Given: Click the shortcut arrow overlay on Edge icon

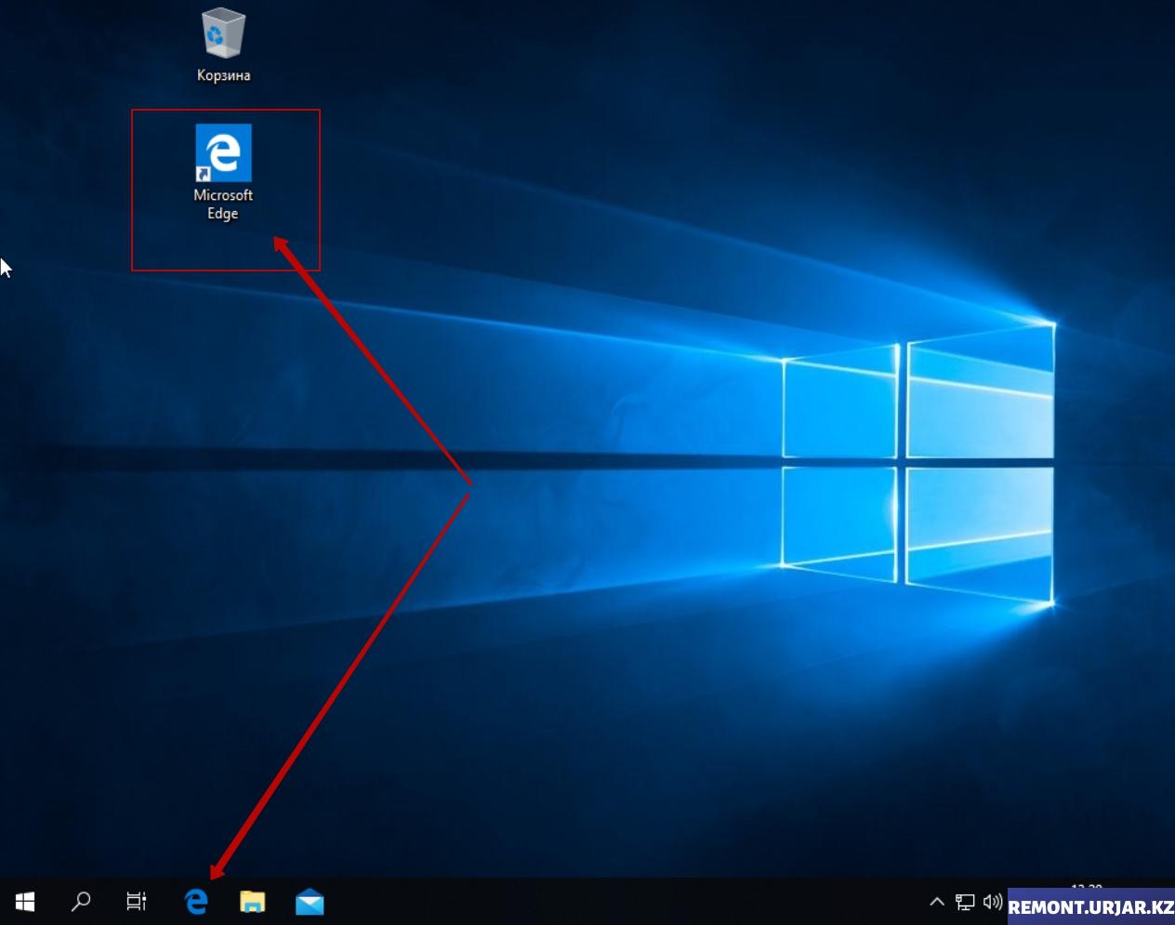Looking at the screenshot, I should pos(203,174).
